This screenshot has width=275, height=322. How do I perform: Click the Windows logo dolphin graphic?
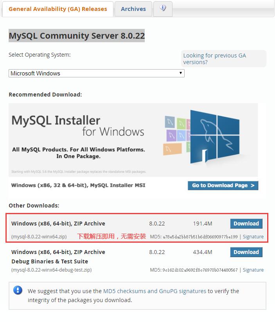coord(215,136)
